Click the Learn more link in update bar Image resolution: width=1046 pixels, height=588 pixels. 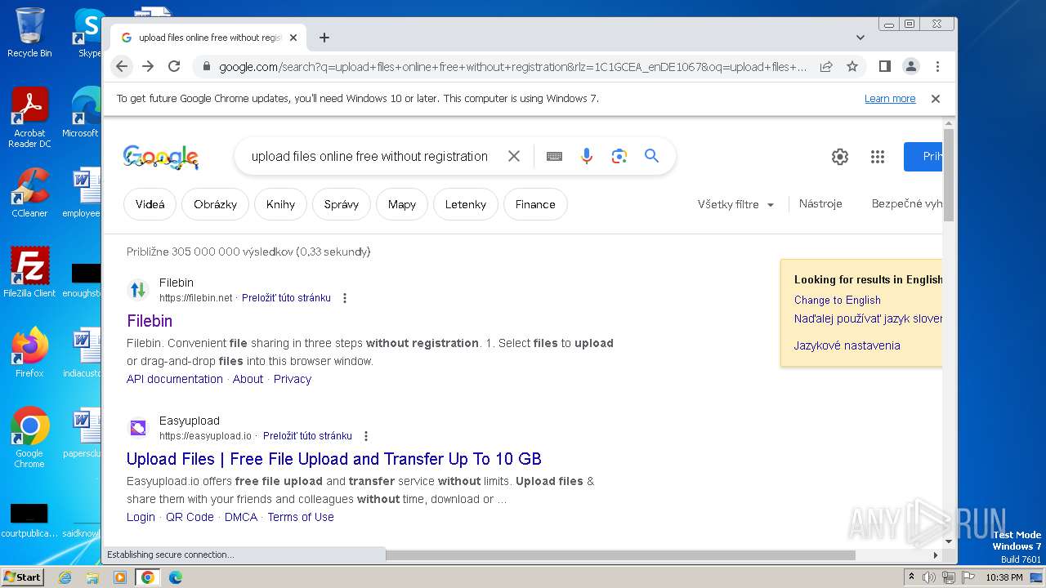[890, 99]
